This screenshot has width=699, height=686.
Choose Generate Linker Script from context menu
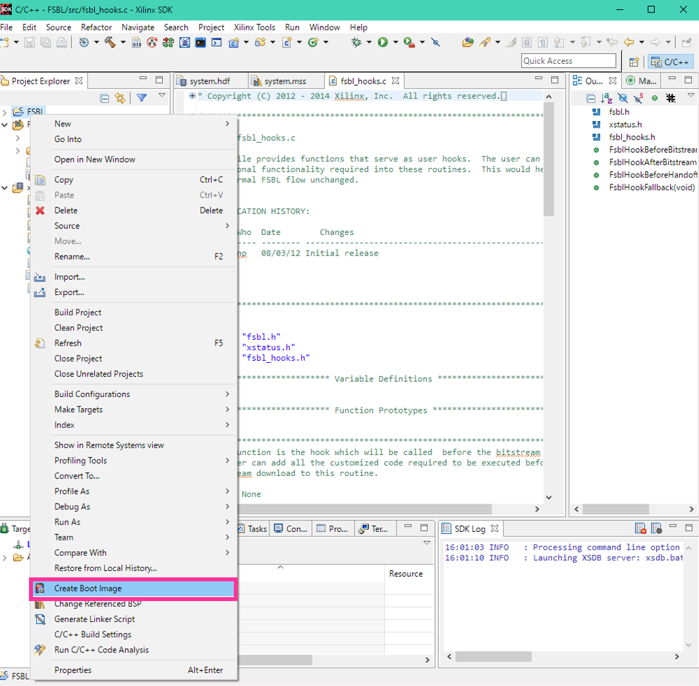tap(134, 620)
